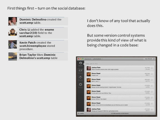The width and height of the screenshot is (160, 120).
Task: Click the Sync Branch button
Action: point(148,59)
